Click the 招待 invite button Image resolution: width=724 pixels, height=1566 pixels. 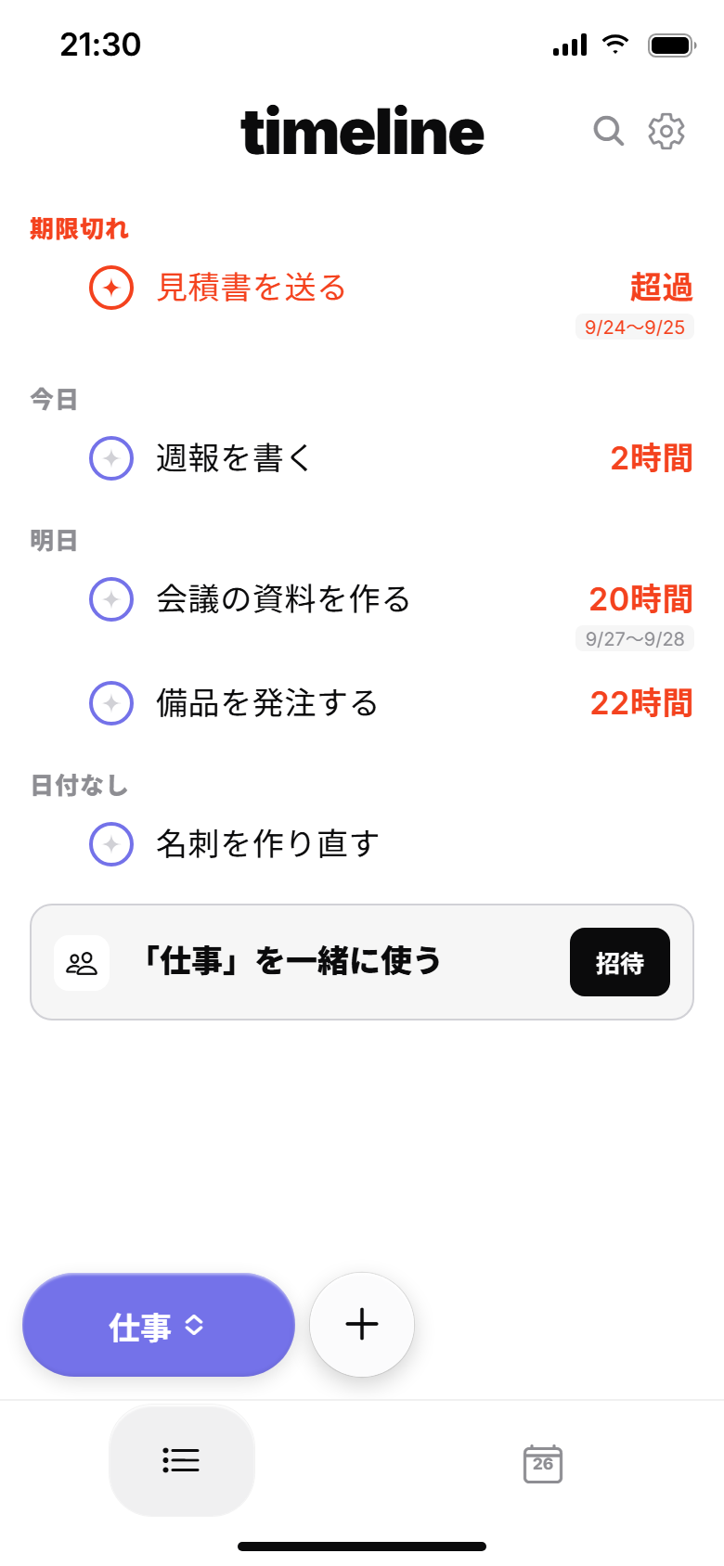[620, 962]
